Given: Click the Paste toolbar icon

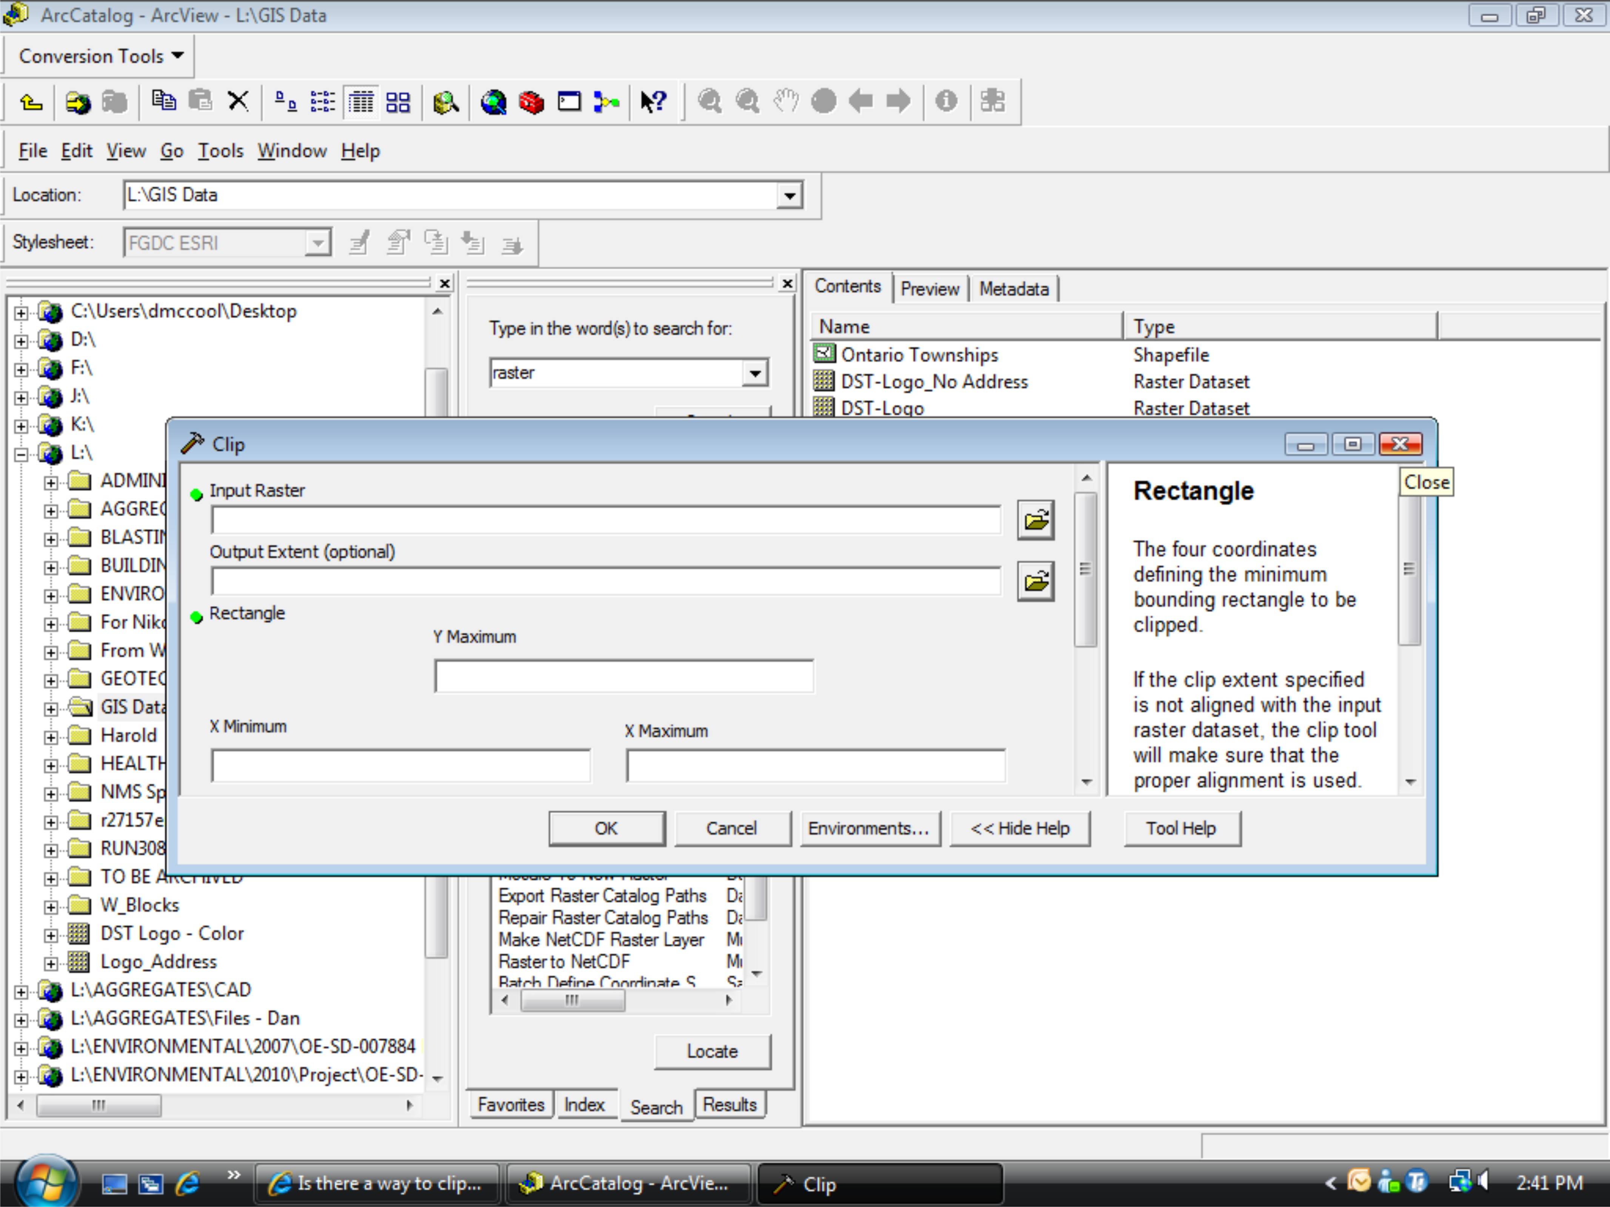Looking at the screenshot, I should [x=200, y=100].
